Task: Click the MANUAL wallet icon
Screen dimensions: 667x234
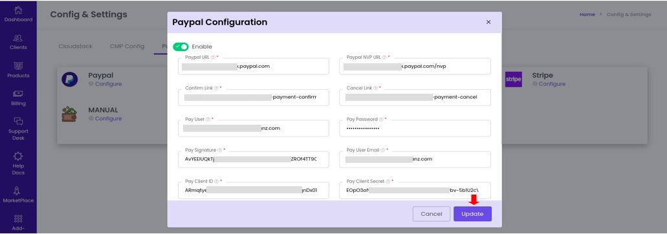Action: click(69, 114)
